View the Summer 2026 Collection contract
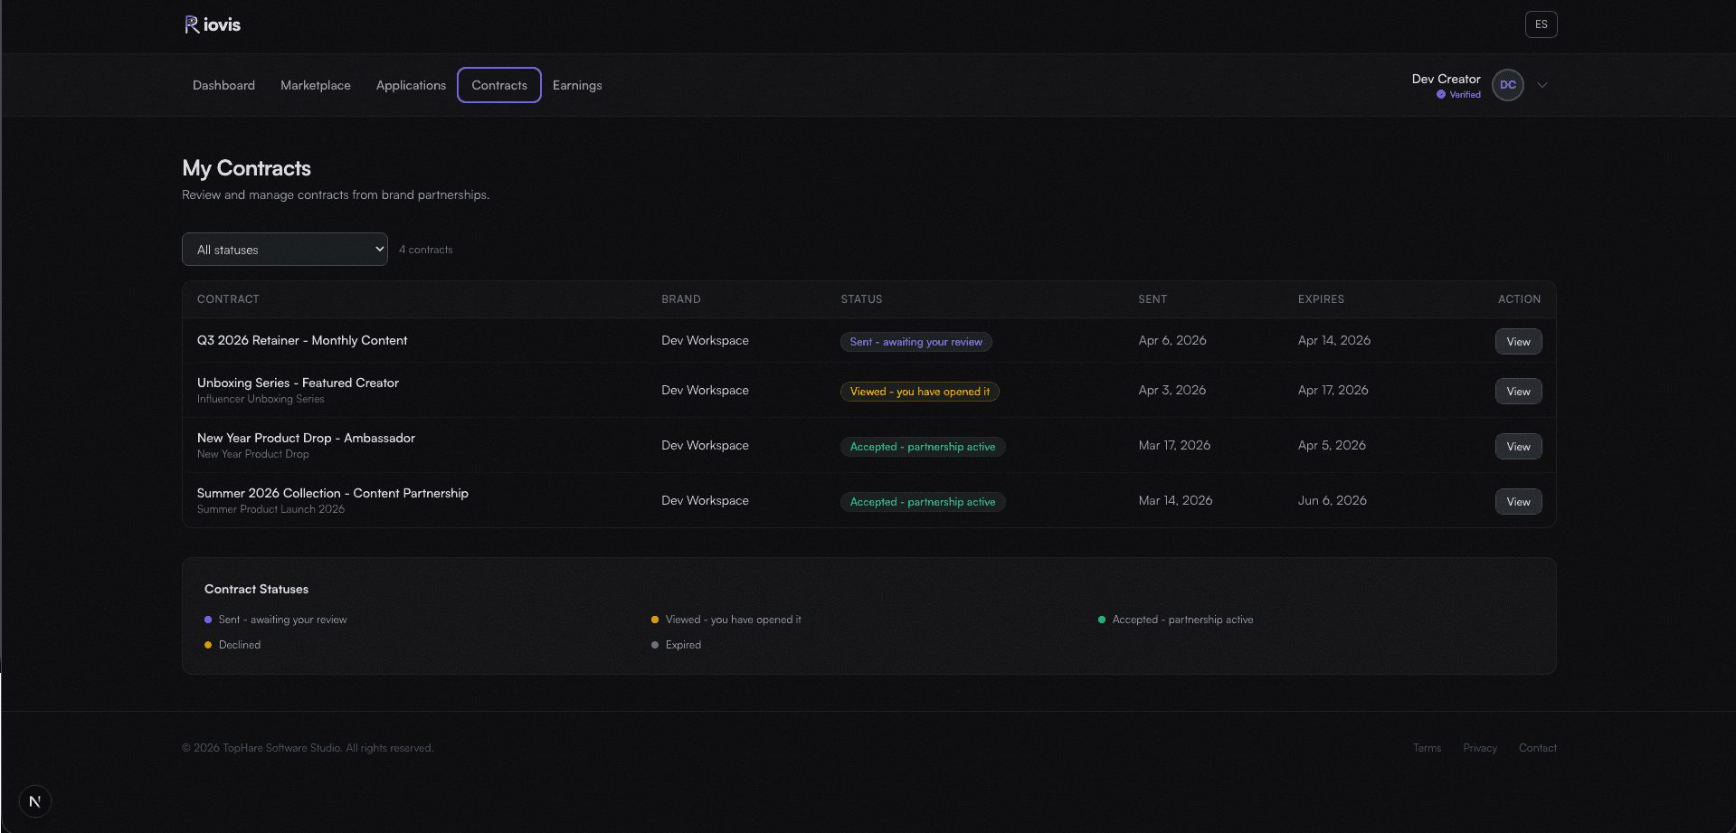 1518,502
